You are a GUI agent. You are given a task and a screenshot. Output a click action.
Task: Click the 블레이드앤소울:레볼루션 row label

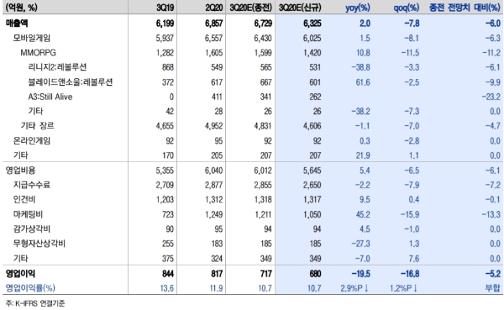pyautogui.click(x=71, y=82)
